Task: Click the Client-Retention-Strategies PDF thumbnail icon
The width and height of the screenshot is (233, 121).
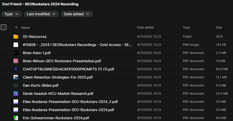Action: 16,77
